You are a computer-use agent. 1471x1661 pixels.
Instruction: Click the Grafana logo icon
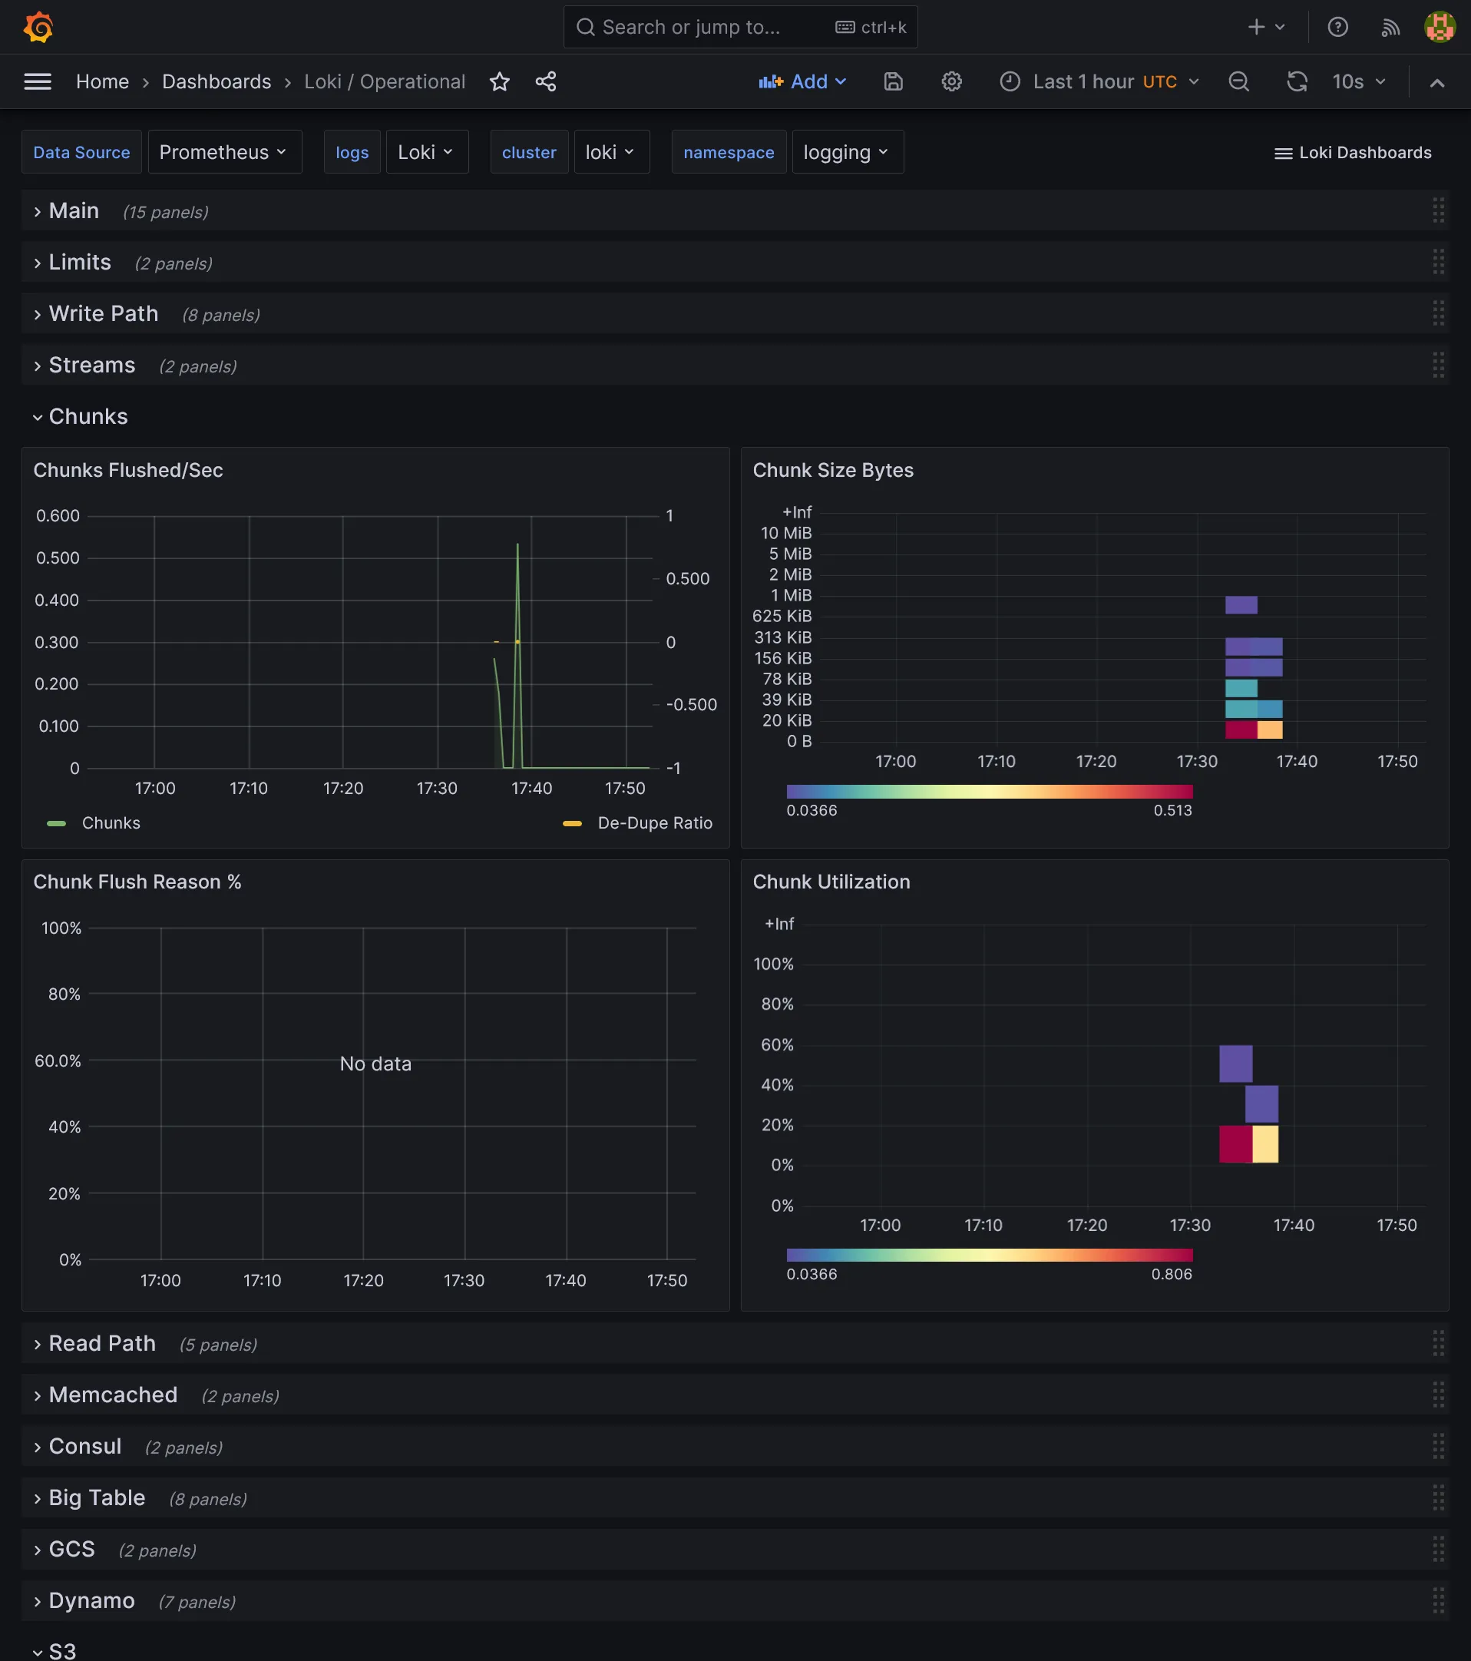[x=38, y=27]
